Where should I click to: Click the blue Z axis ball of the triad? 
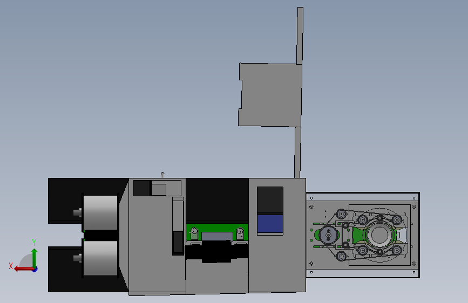pyautogui.click(x=35, y=269)
